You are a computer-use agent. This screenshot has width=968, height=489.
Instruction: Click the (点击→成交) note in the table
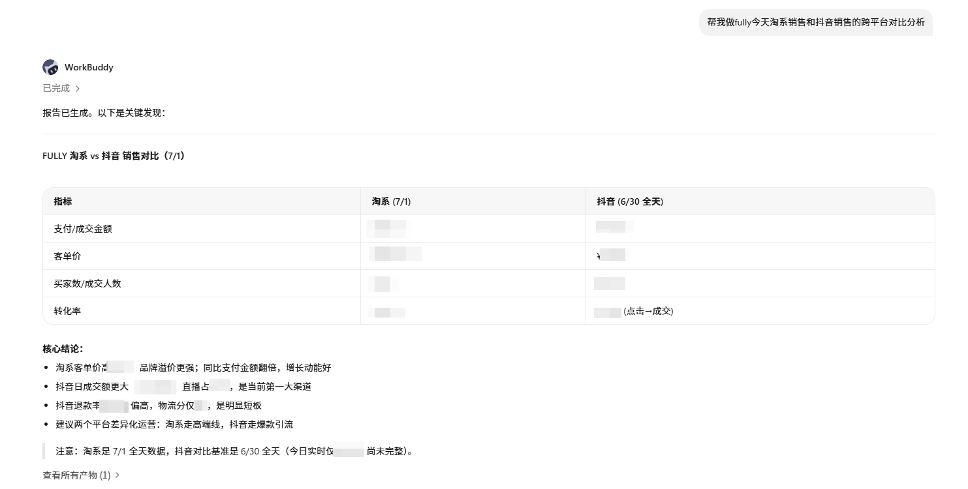[x=648, y=311]
